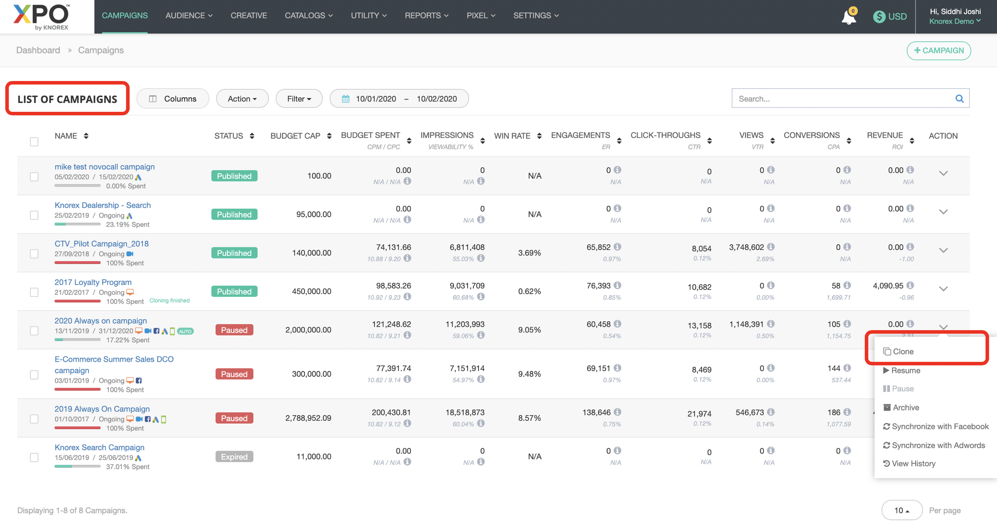Choose Clone from the action menu
The image size is (997, 530).
(903, 351)
